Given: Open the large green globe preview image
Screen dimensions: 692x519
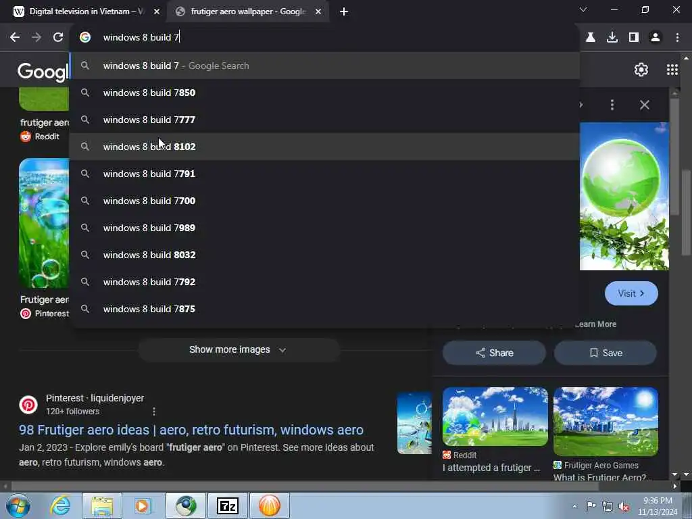Looking at the screenshot, I should tap(624, 197).
